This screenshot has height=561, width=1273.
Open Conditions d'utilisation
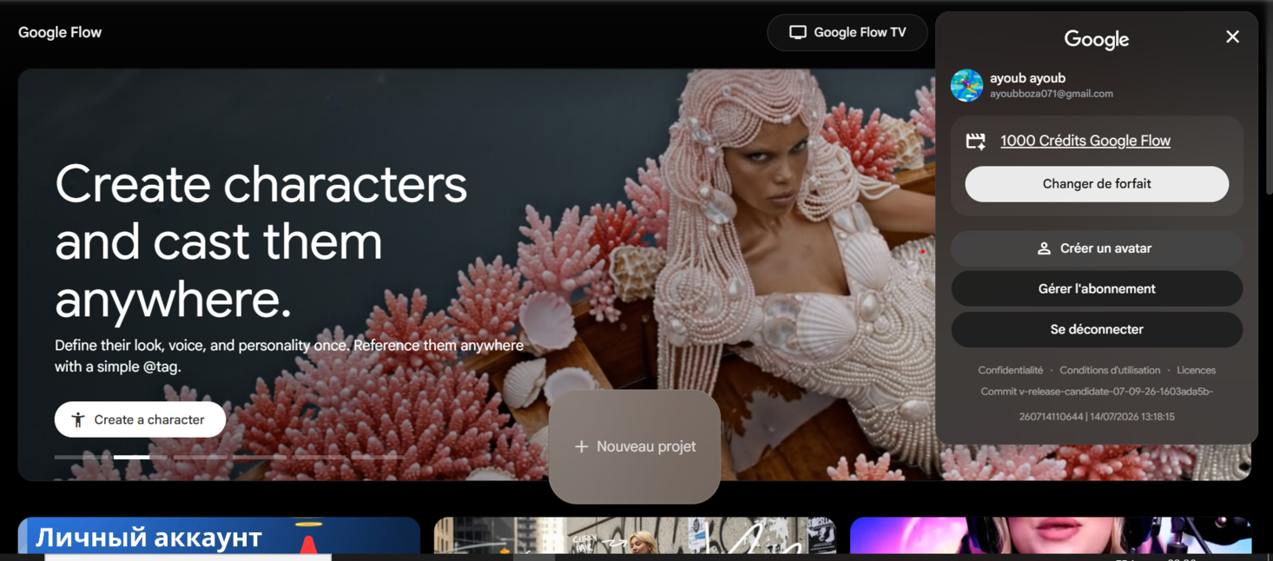tap(1110, 370)
